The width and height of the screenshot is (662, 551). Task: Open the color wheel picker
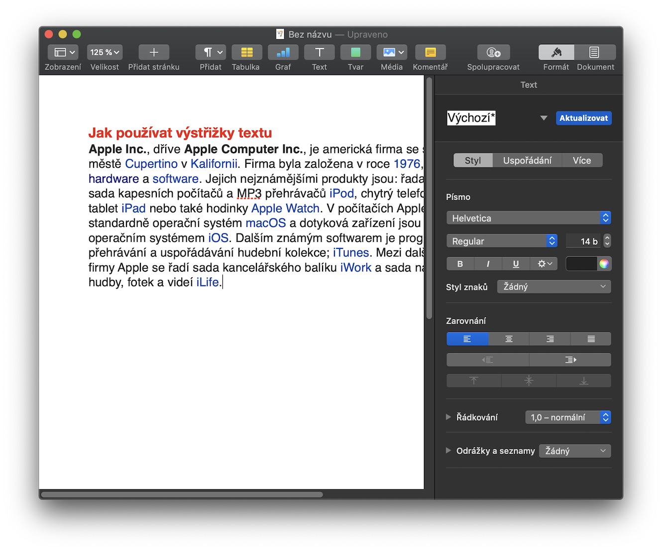604,264
